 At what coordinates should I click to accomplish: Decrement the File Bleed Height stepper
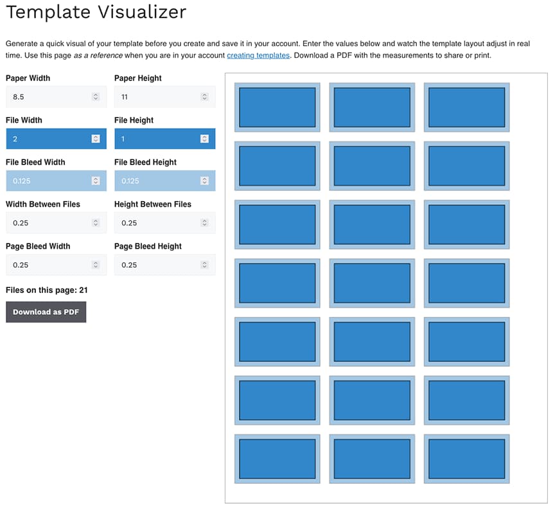[206, 183]
